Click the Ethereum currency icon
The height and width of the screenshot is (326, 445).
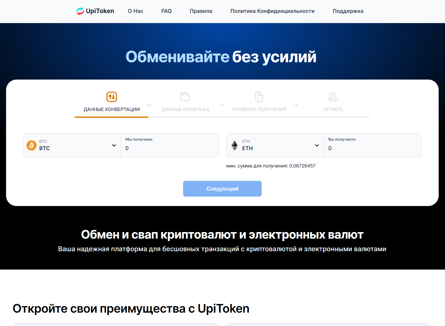tap(235, 145)
